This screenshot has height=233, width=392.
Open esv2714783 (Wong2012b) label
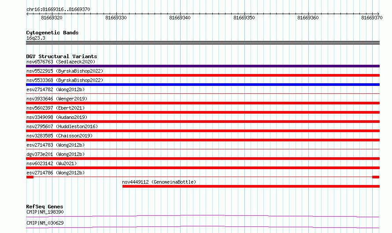pos(55,145)
